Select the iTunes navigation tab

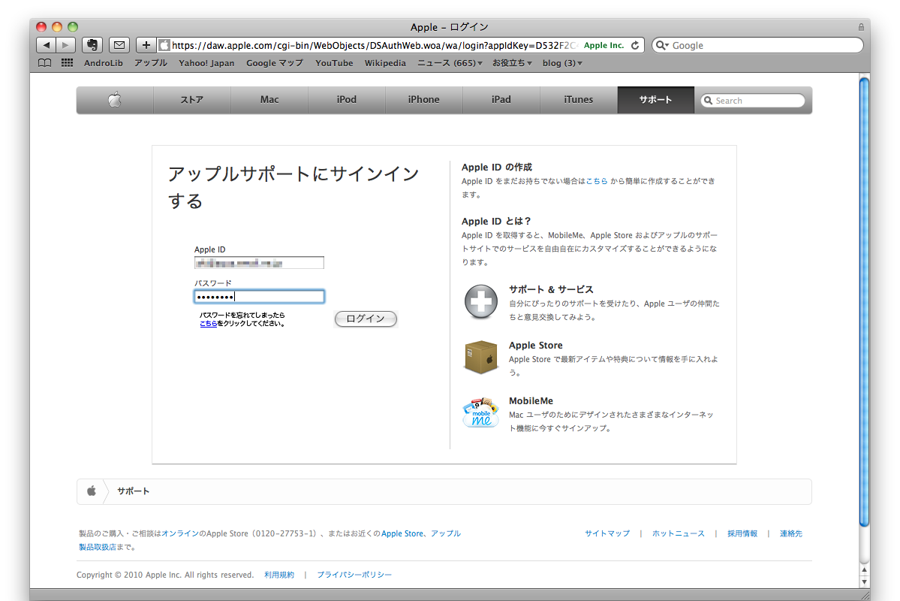click(x=579, y=99)
